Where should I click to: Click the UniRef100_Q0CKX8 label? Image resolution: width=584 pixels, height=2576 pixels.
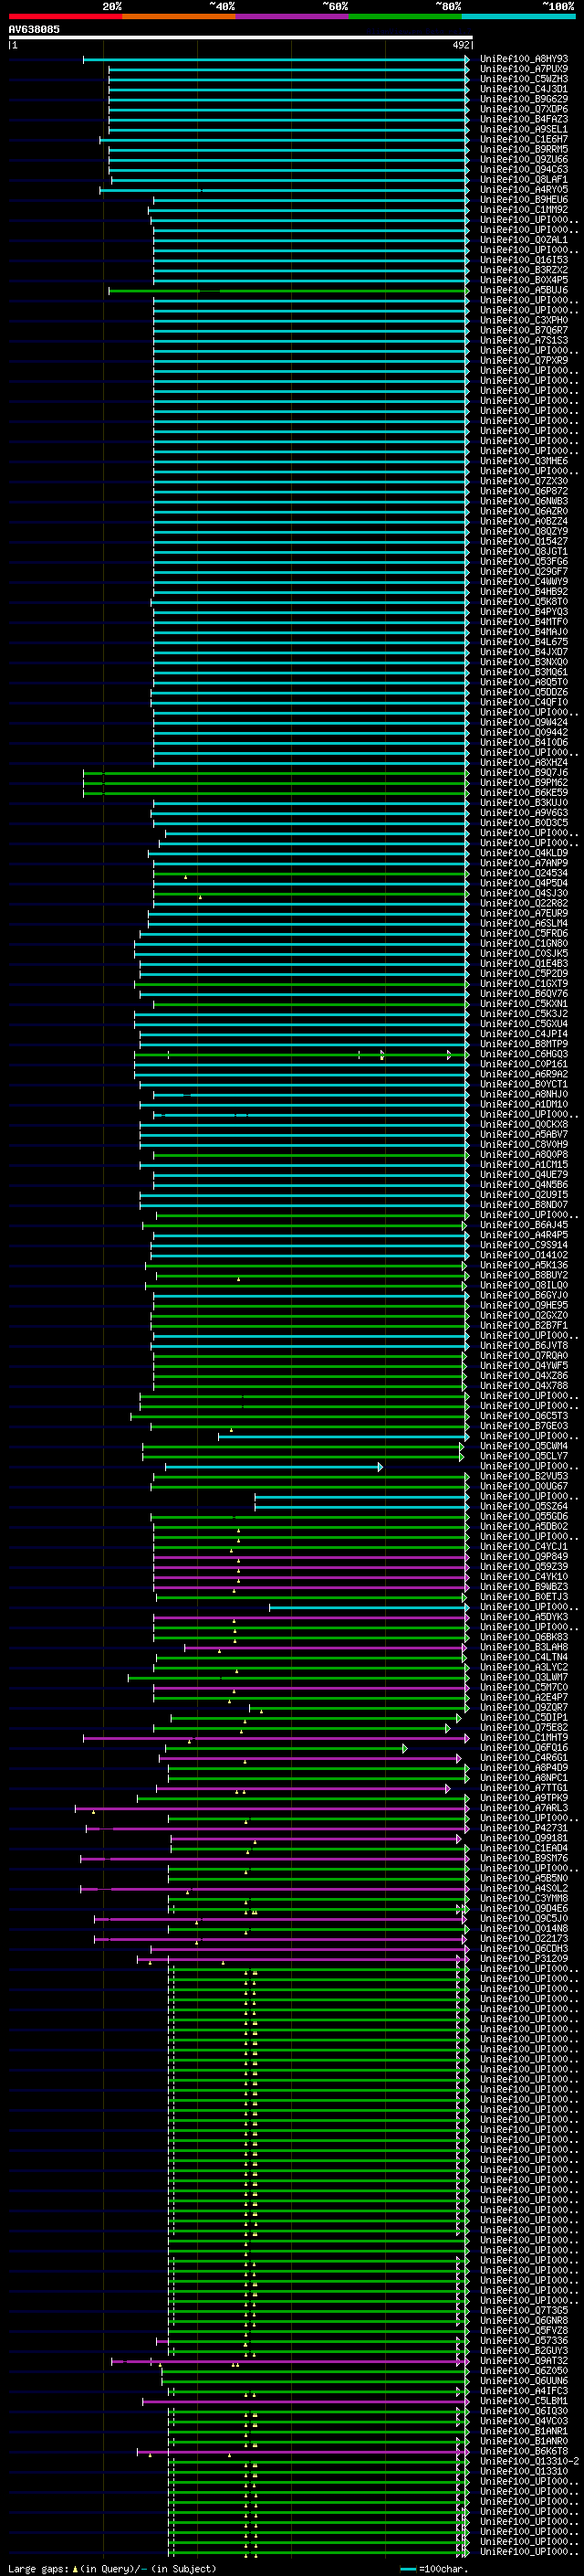pyautogui.click(x=524, y=1124)
